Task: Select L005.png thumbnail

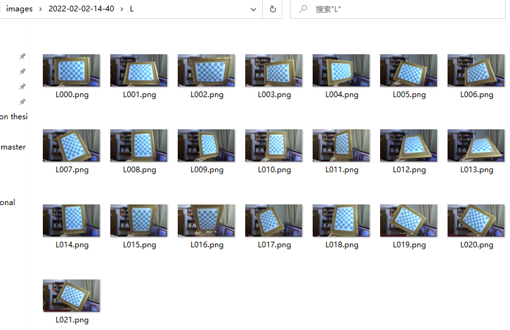Action: (409, 70)
